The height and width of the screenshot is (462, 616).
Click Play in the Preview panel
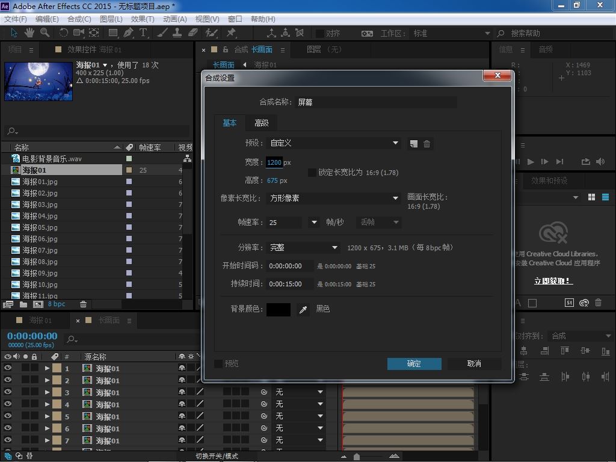(531, 161)
